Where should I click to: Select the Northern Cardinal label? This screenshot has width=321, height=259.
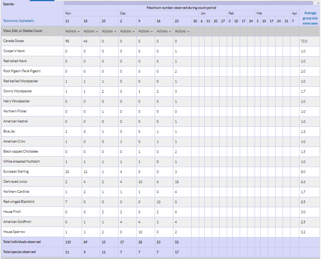coord(16,191)
